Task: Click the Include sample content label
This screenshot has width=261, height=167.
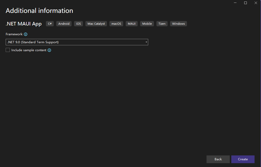Action: click(x=29, y=50)
